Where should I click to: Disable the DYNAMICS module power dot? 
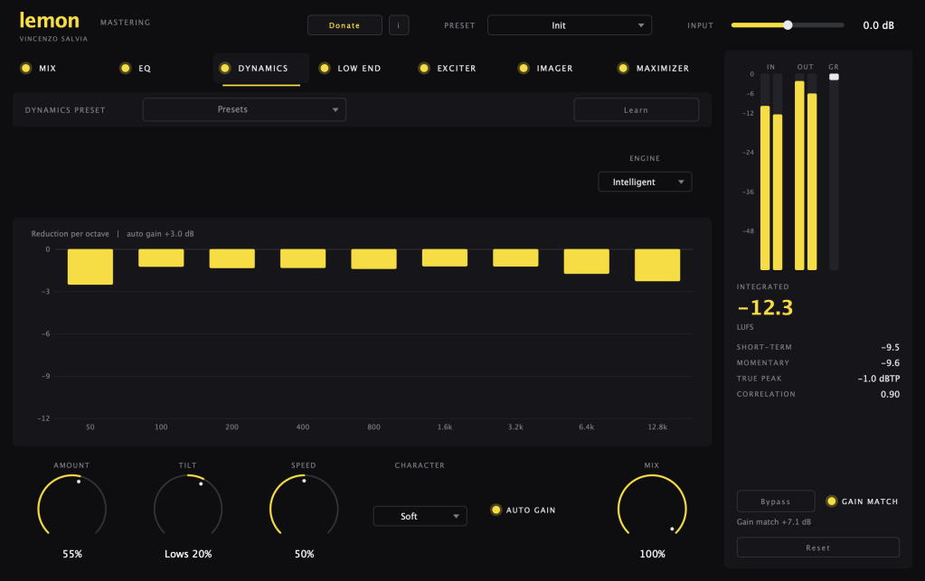point(225,68)
